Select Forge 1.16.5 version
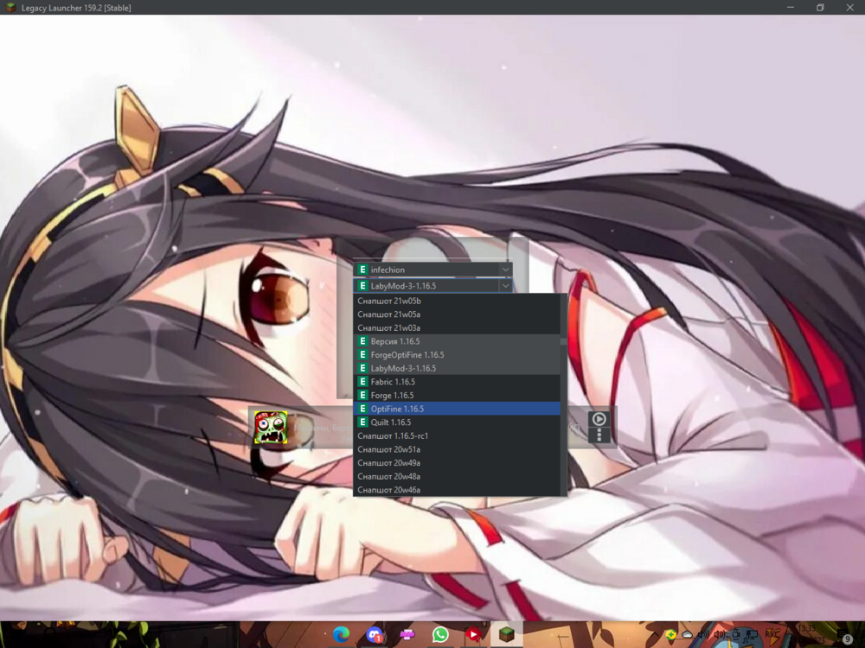865x648 pixels. tap(457, 395)
